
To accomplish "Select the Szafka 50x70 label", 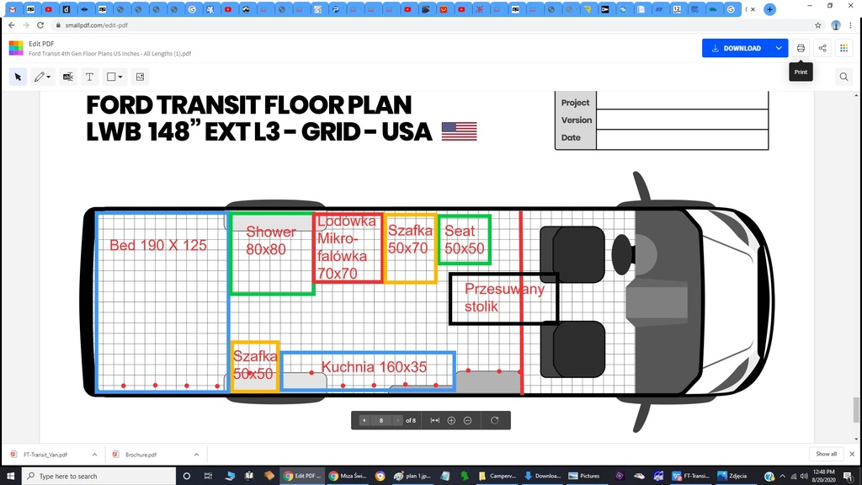I will click(410, 239).
